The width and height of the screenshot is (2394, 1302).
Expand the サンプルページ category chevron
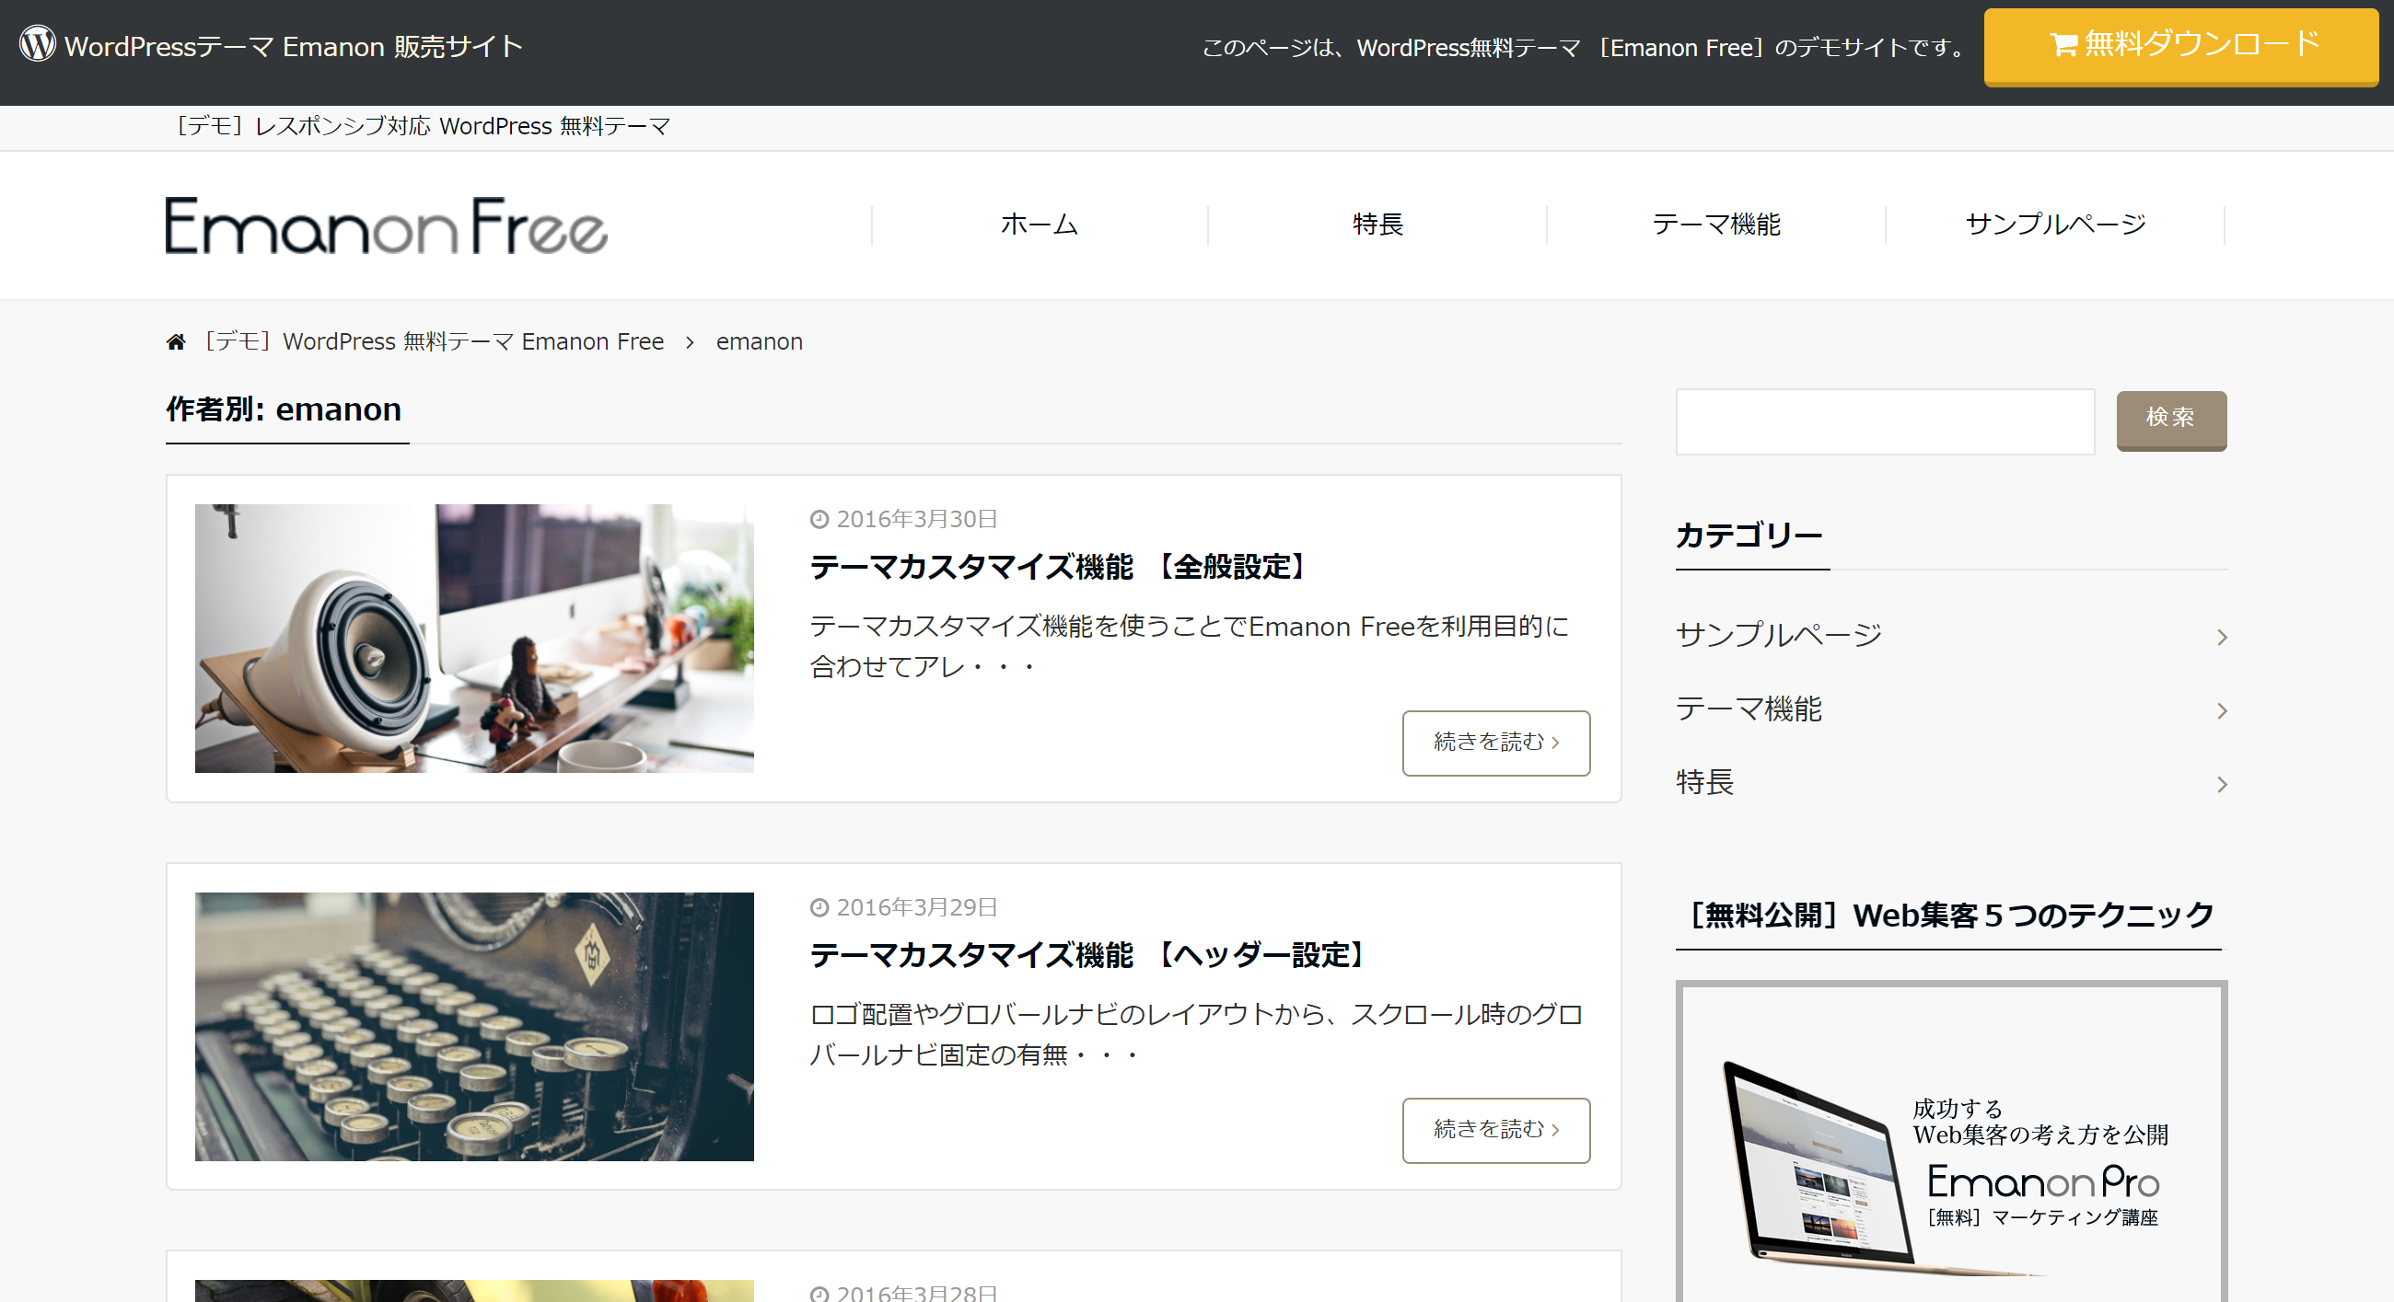2222,636
